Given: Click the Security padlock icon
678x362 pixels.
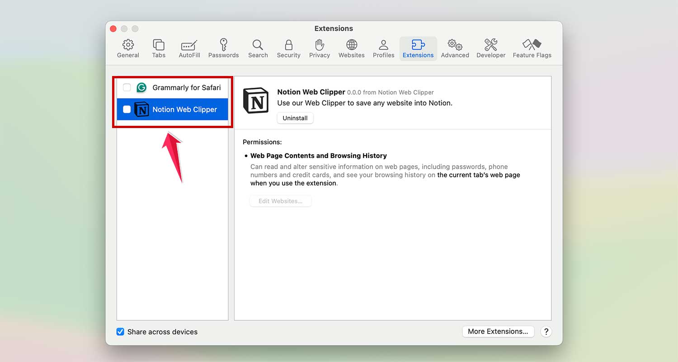Looking at the screenshot, I should (288, 48).
